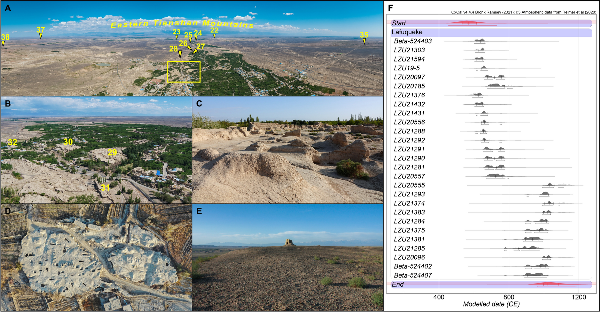Click the 800 tick on the date axis
600x312 pixels.
[x=509, y=297]
